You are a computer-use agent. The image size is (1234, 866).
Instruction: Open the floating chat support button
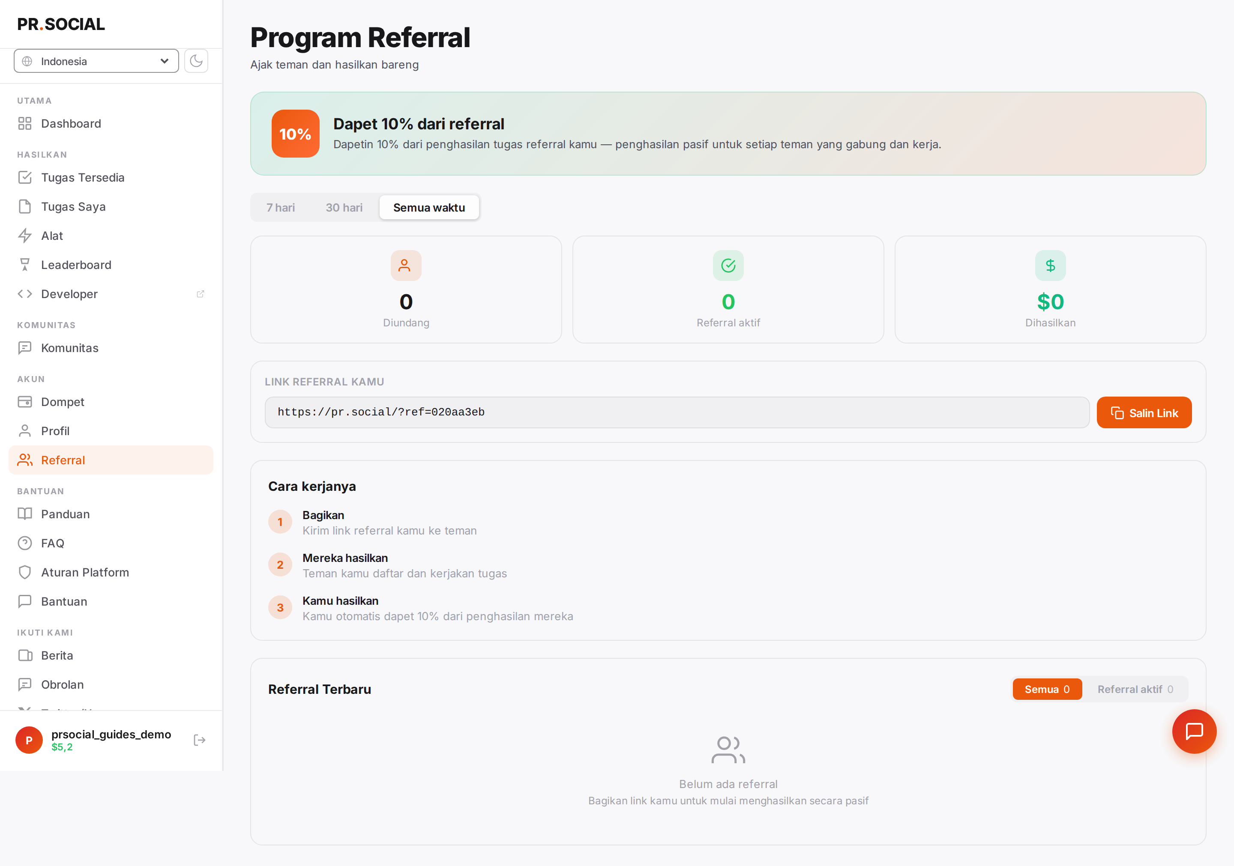coord(1194,731)
